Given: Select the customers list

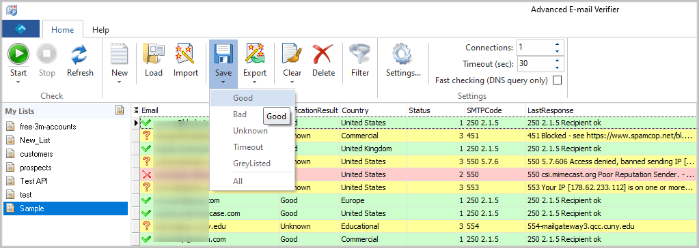Looking at the screenshot, I should 66,154.
